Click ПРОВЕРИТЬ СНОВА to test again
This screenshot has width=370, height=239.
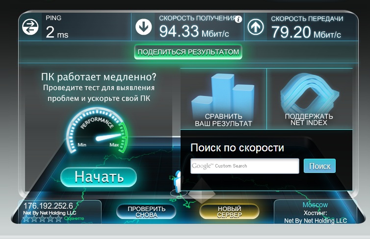pos(146,212)
